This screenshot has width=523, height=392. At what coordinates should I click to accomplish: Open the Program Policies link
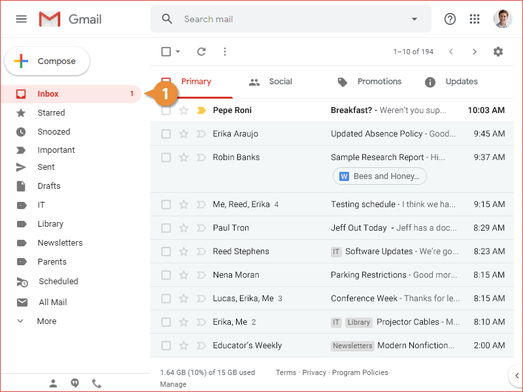coord(360,372)
